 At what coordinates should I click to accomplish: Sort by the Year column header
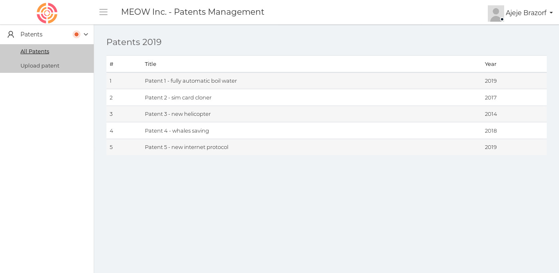click(x=491, y=64)
